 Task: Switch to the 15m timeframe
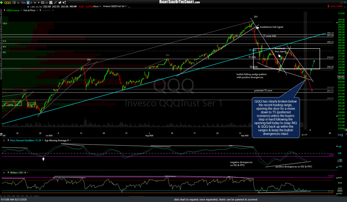click(x=23, y=3)
